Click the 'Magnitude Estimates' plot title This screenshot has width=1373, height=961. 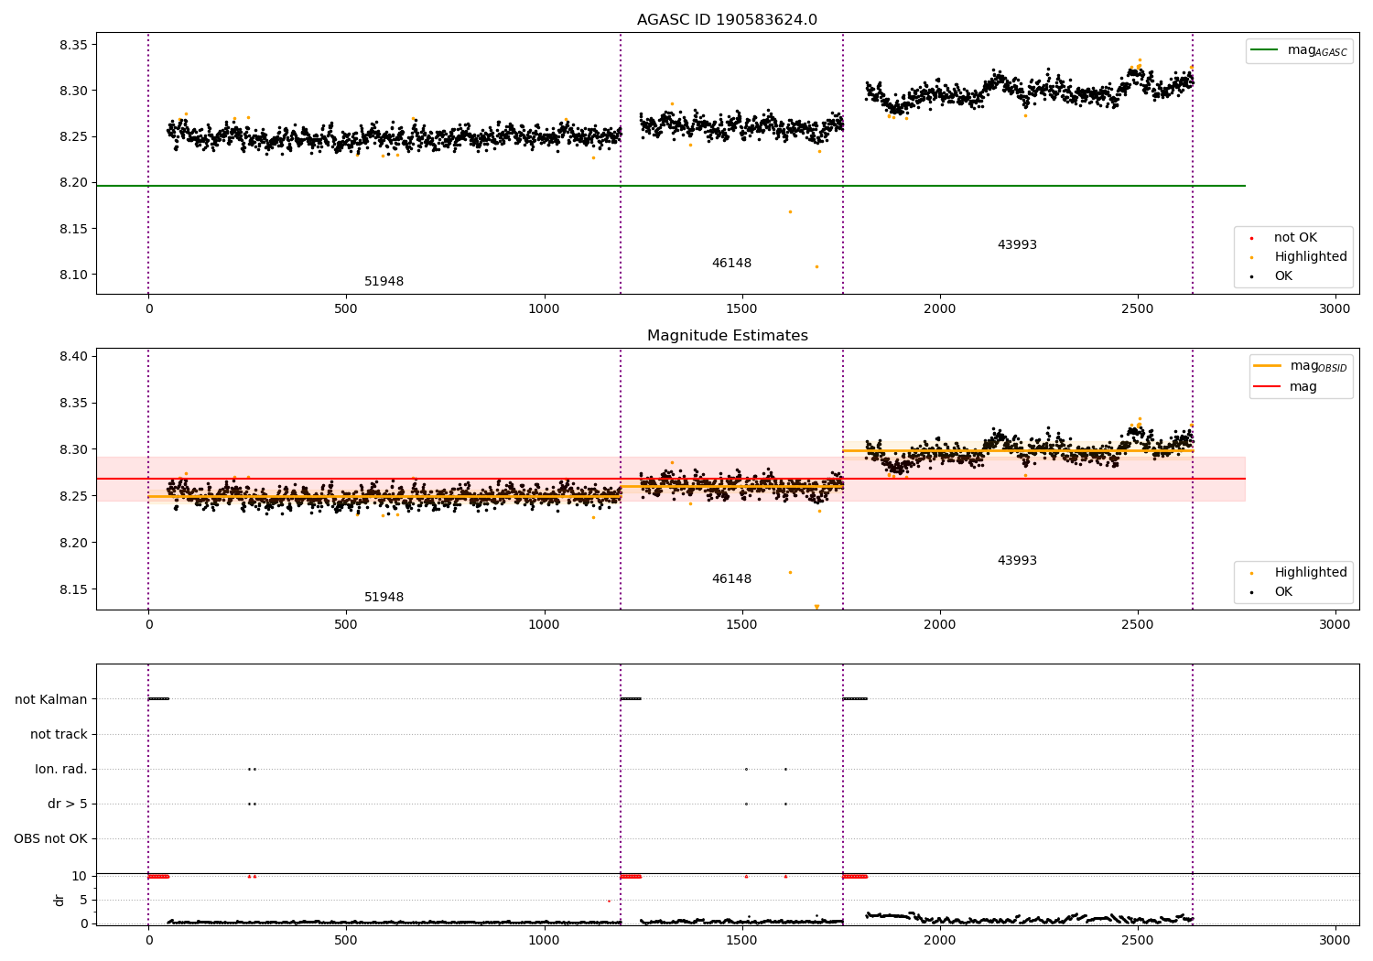click(727, 336)
